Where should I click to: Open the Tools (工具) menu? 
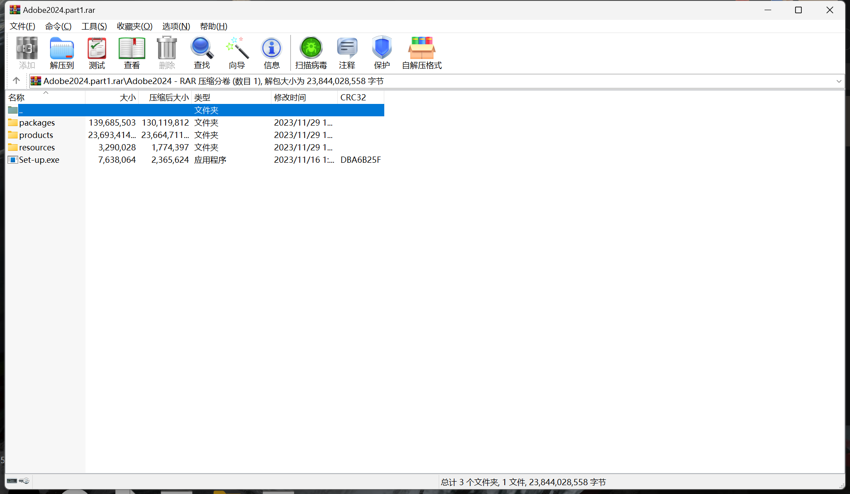tap(94, 26)
